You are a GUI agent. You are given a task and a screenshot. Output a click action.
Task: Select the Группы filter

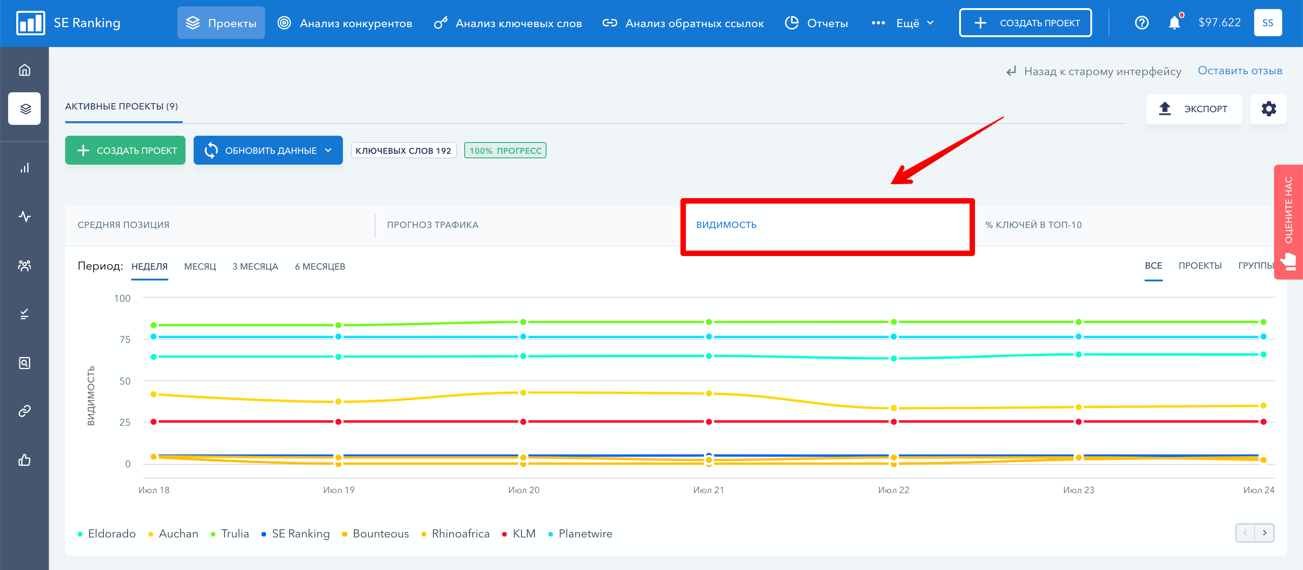tap(1256, 266)
